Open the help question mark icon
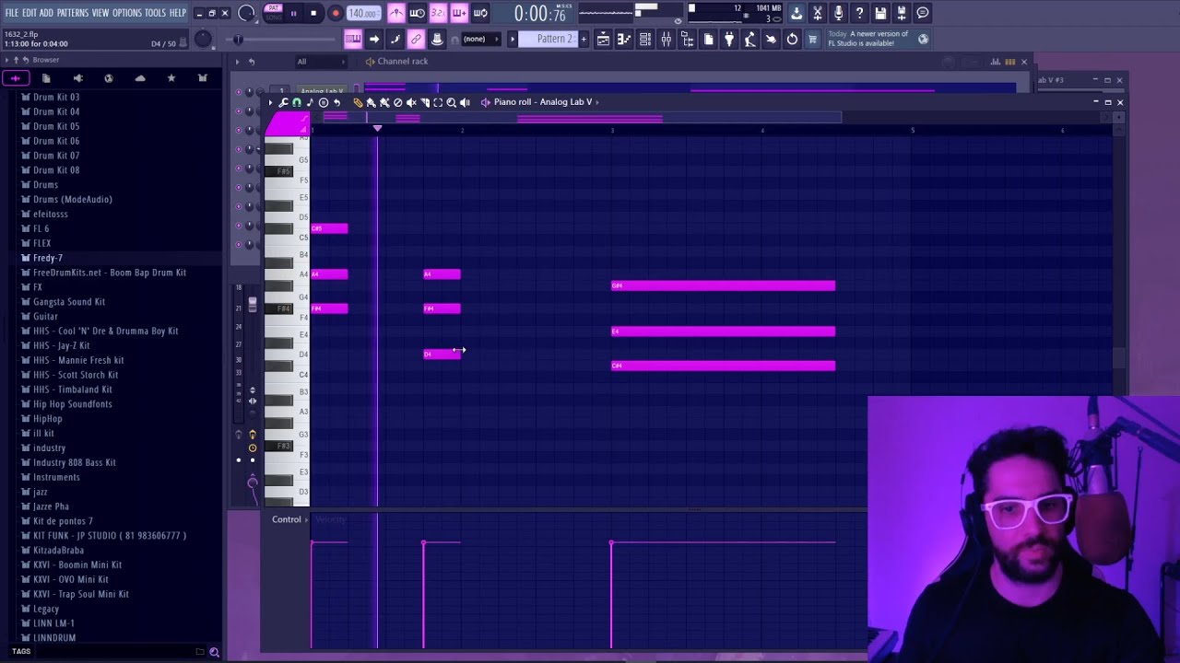 point(859,13)
